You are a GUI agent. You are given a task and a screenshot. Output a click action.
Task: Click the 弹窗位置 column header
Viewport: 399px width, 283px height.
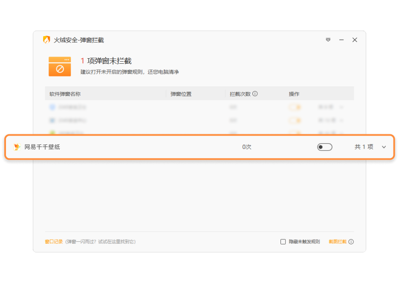tap(181, 94)
